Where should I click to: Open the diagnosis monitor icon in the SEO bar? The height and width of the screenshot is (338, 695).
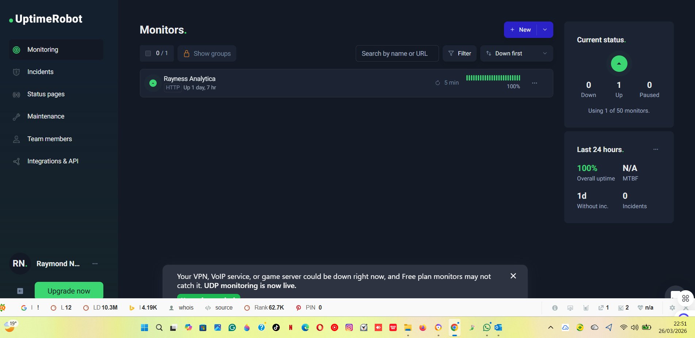[570, 308]
